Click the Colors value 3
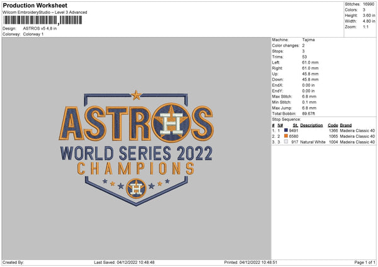Image resolution: width=378 pixels, height=267 pixels. (364, 10)
